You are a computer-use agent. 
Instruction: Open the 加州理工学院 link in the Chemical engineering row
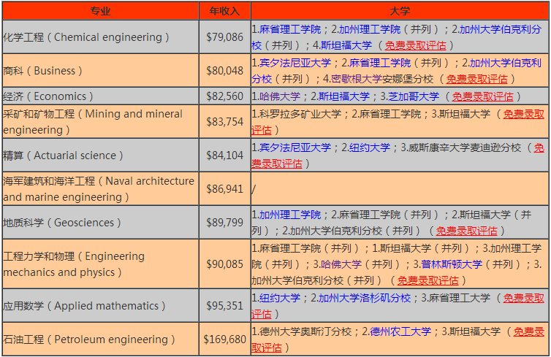click(x=370, y=29)
